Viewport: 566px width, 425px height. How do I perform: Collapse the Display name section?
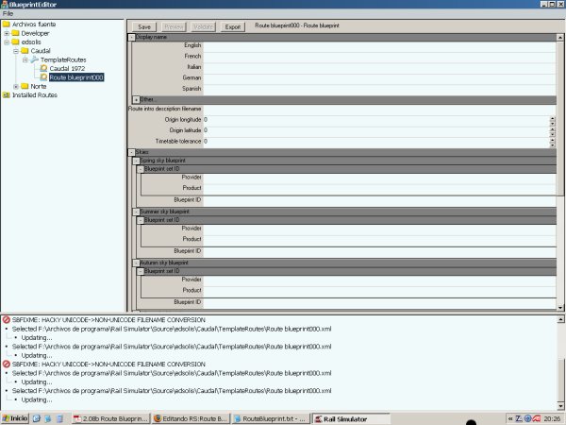pos(132,37)
